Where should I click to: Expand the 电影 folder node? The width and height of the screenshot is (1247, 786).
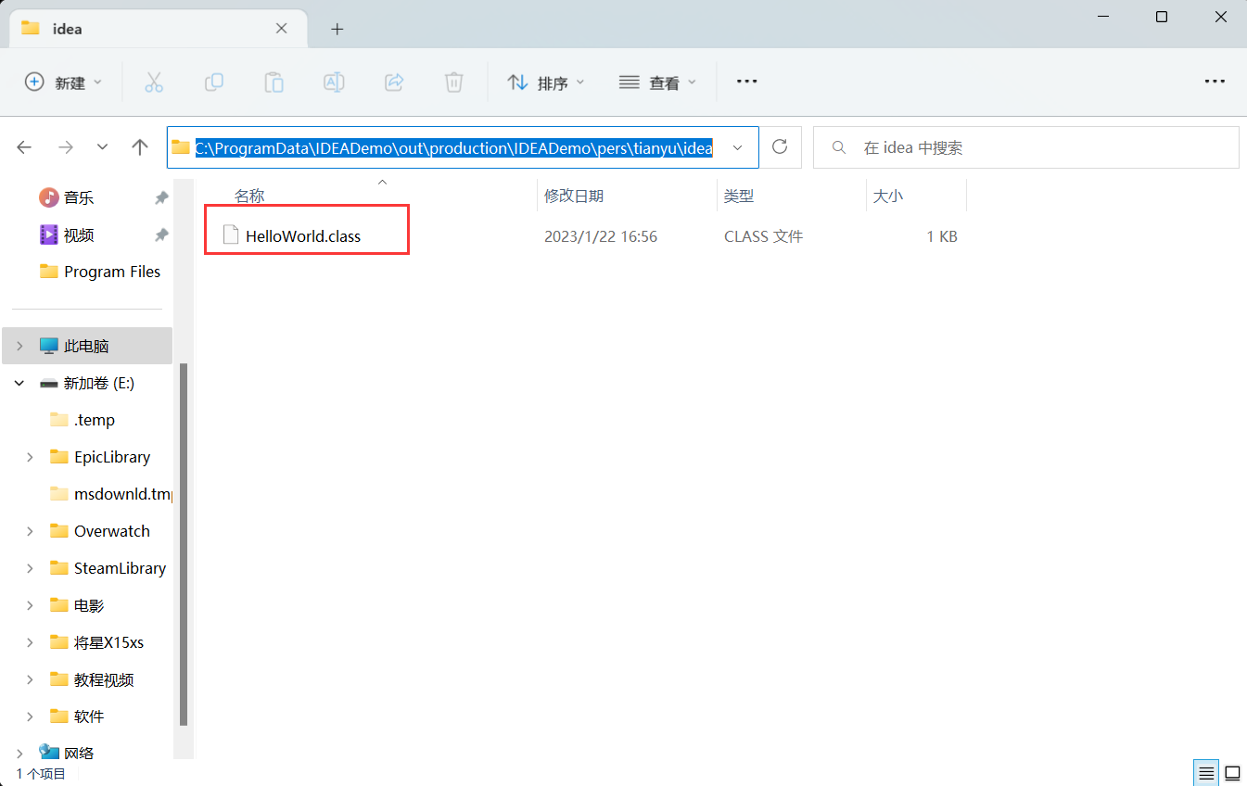point(30,605)
